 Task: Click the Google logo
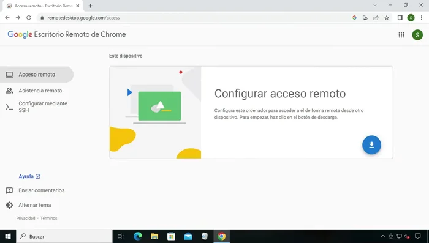coord(20,34)
